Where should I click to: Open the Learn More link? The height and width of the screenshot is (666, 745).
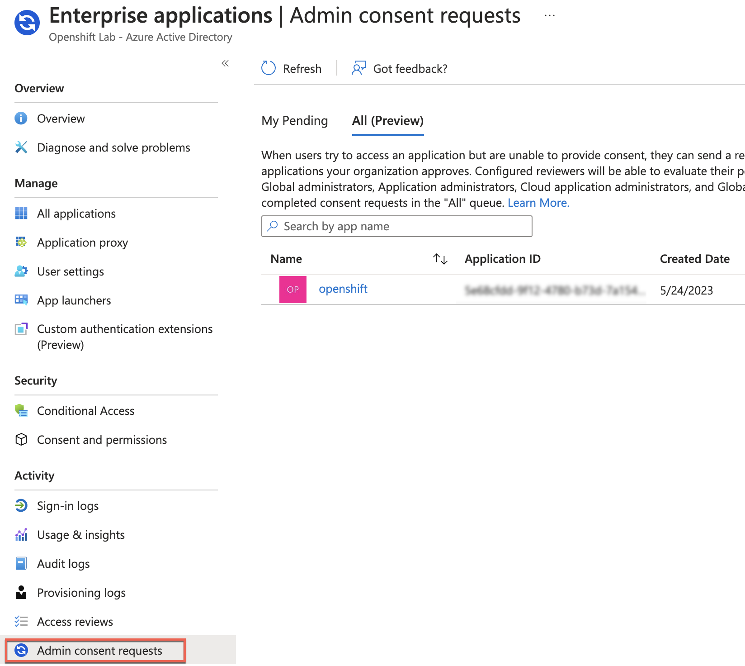tap(538, 202)
